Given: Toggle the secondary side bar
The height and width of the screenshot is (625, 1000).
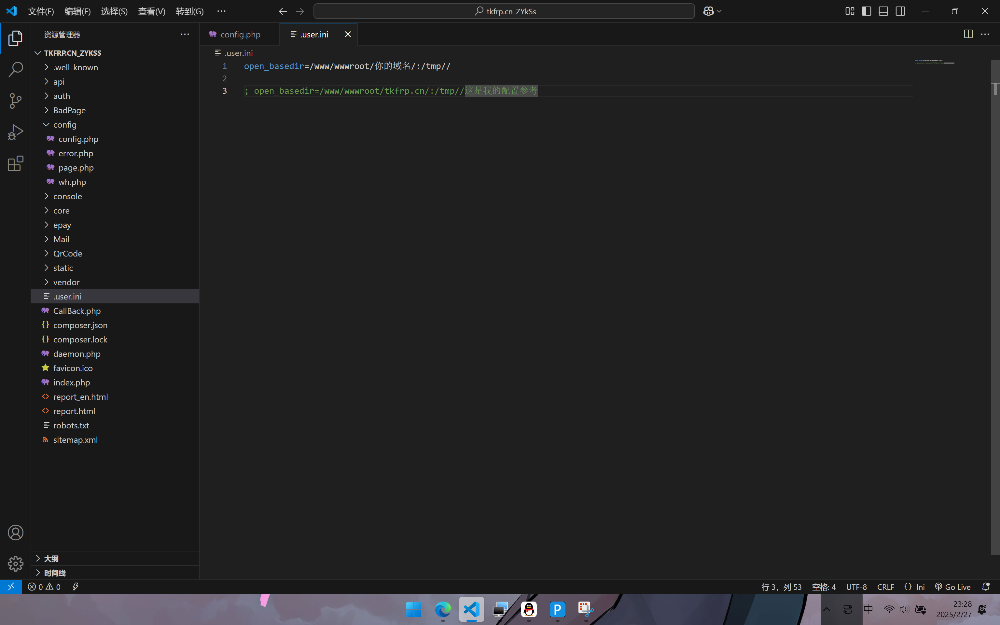Looking at the screenshot, I should tap(900, 11).
